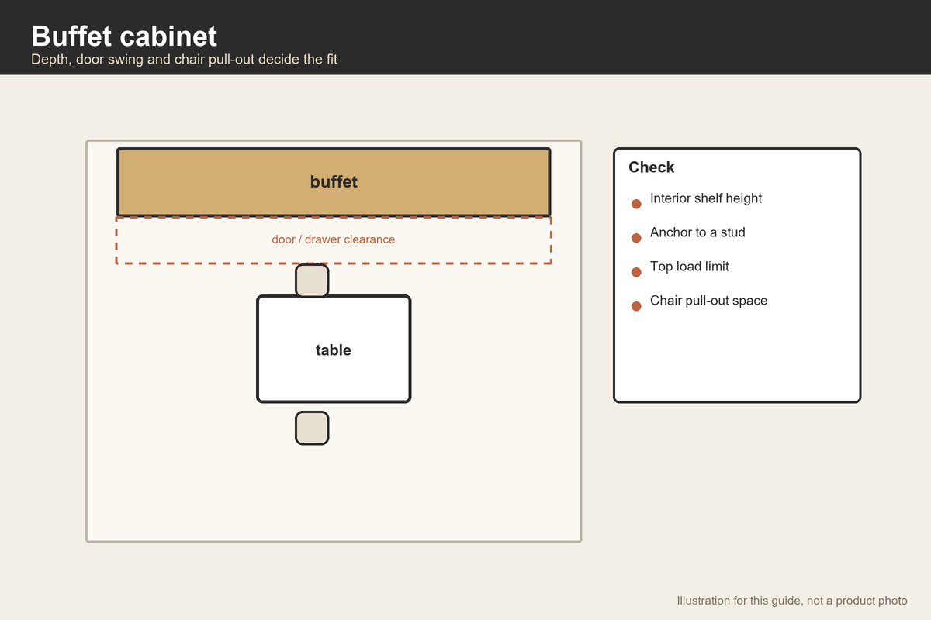Click the "Top load limit" text
Screen dimensions: 931x620
click(x=690, y=267)
